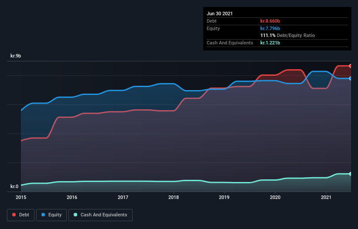The width and height of the screenshot is (358, 229).
Task: Click the kr.8.660b debt value
Action: pyautogui.click(x=270, y=21)
